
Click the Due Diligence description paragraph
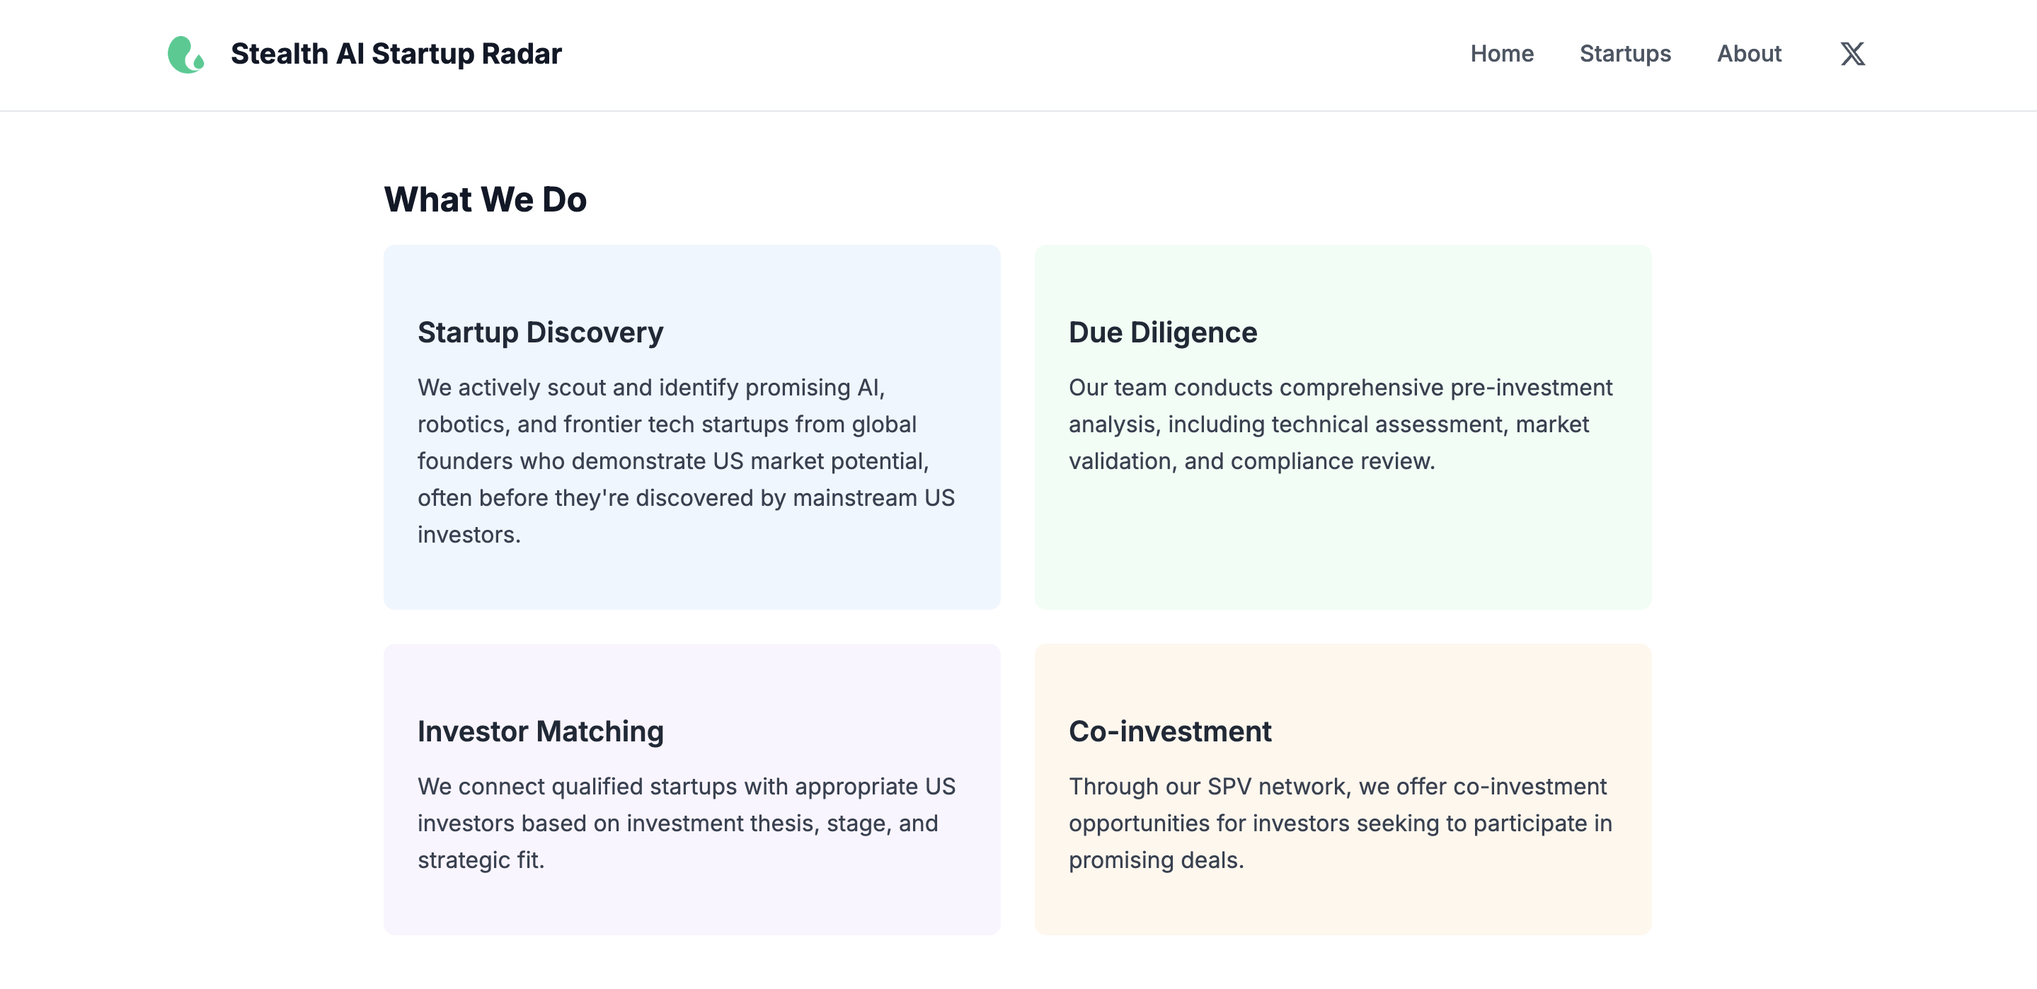(x=1341, y=424)
